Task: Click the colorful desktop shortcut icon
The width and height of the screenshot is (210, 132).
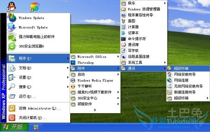Action: [x=35, y=6]
